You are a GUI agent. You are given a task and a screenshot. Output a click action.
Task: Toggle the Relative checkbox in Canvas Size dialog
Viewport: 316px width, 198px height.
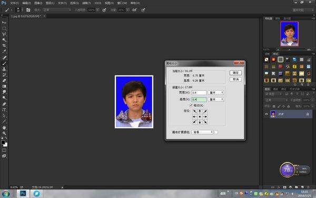(191, 105)
